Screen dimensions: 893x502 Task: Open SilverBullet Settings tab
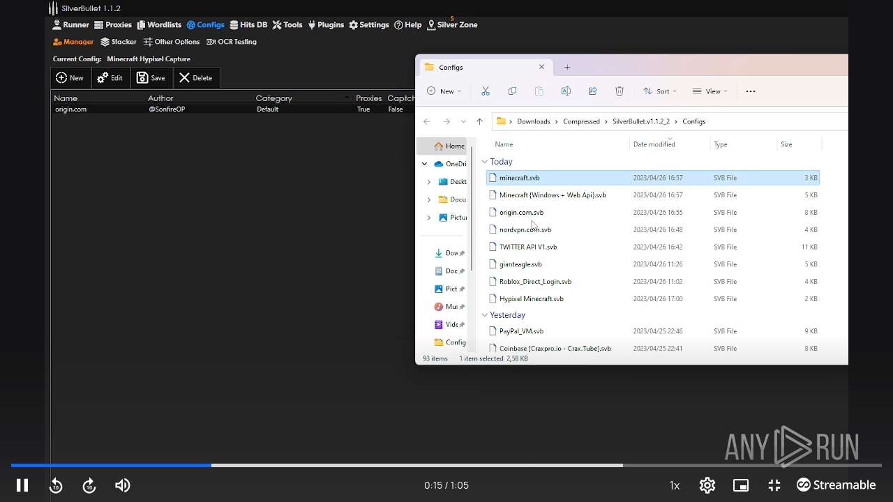point(369,24)
